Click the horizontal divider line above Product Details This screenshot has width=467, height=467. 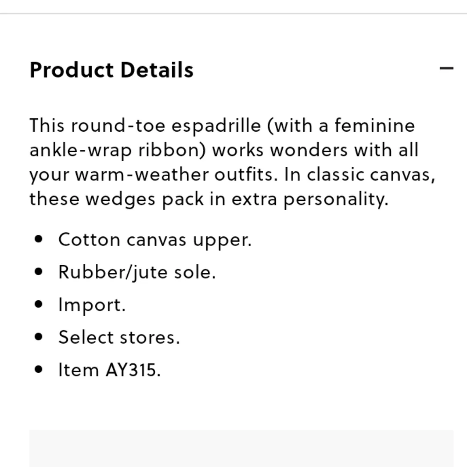coord(234,14)
